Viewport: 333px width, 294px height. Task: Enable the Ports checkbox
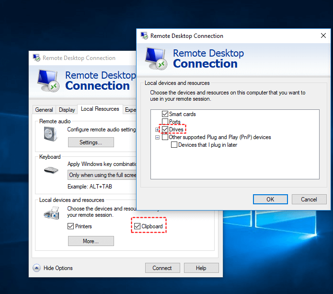pos(165,122)
